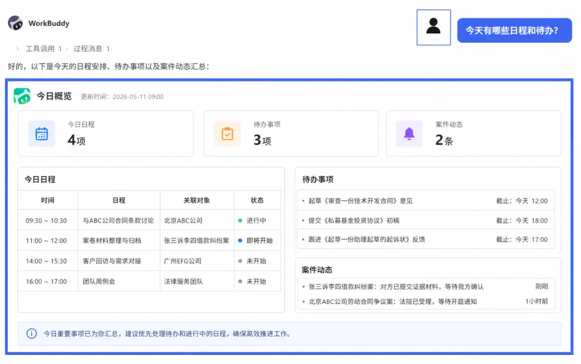Click the 今日日程 table heading
Image resolution: width=581 pixels, height=364 pixels.
40,179
